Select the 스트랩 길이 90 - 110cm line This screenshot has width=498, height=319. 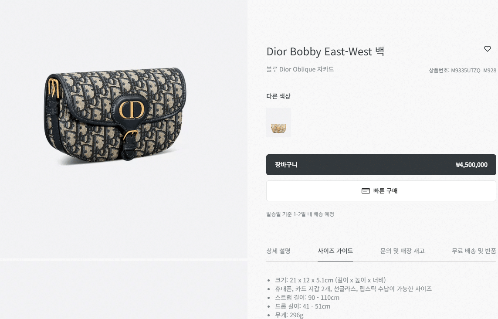[x=307, y=297]
